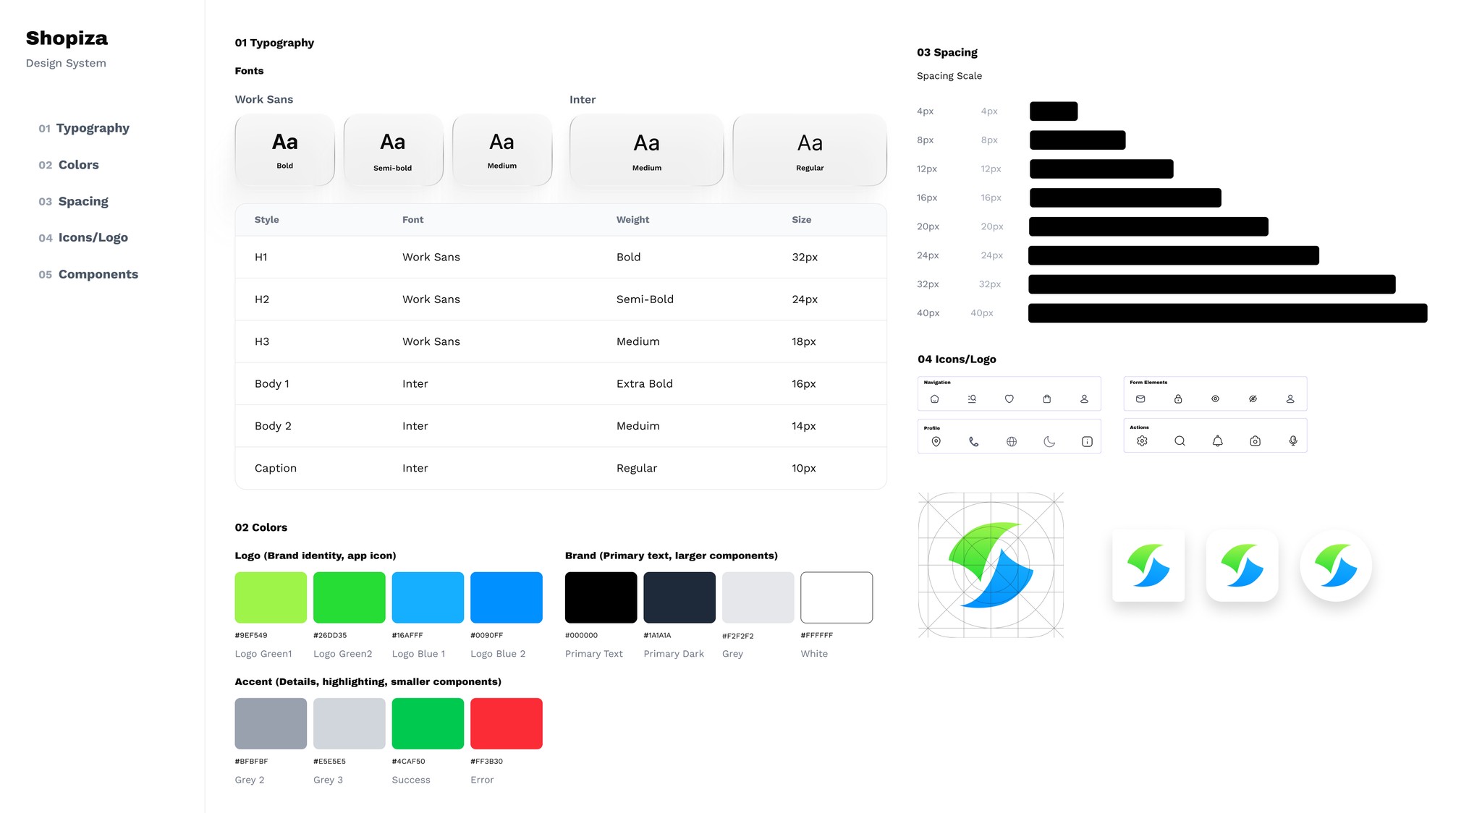Click the eye visibility icon

1215,399
